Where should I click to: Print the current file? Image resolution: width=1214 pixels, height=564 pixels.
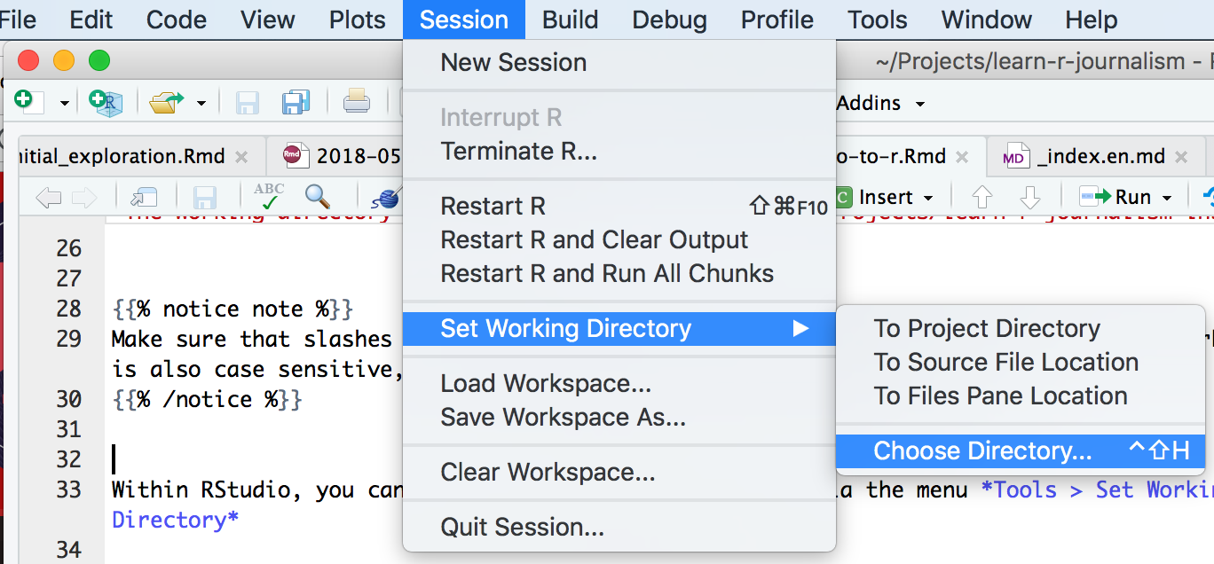(x=356, y=103)
